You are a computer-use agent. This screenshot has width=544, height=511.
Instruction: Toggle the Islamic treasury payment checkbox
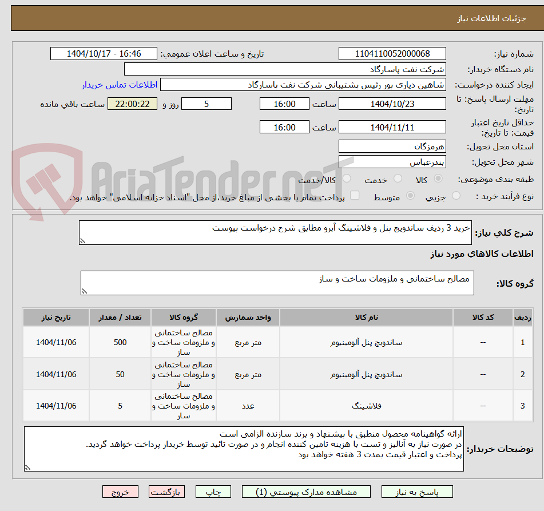click(355, 196)
